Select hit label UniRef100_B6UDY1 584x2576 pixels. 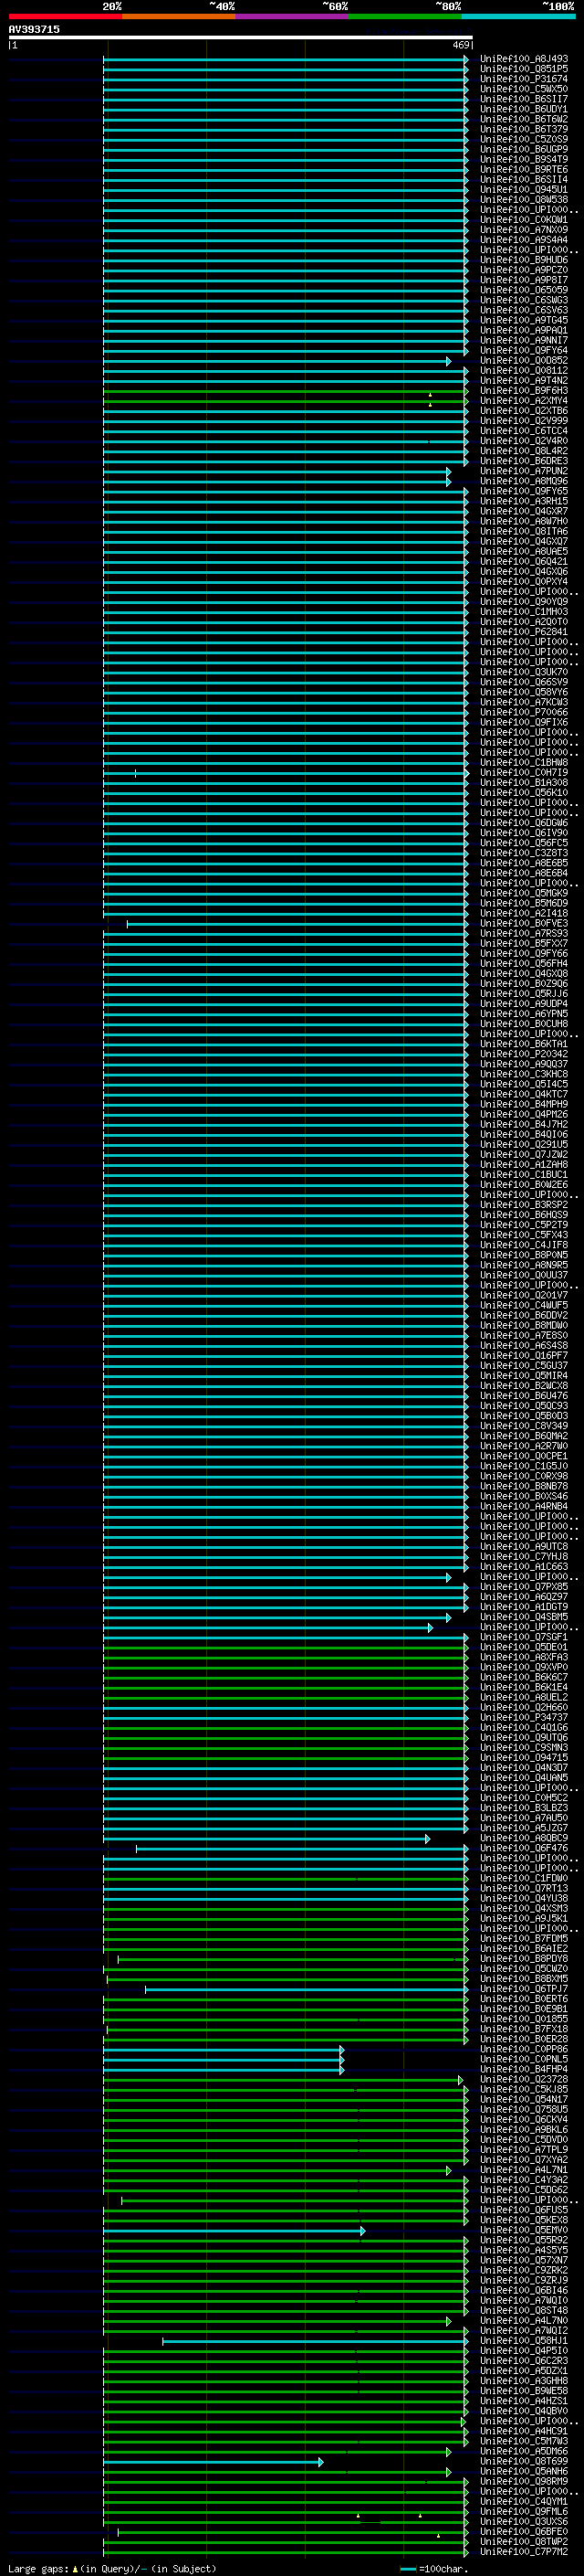524,109
